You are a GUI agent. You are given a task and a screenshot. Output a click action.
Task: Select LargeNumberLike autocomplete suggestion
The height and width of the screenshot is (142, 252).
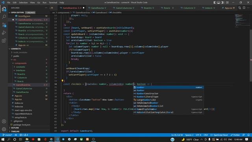point(169,100)
